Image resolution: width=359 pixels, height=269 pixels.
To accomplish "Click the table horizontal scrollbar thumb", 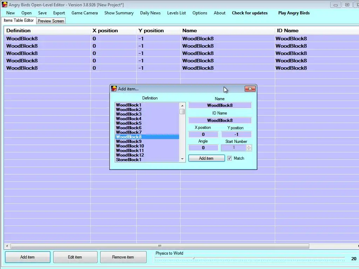I will [160, 246].
